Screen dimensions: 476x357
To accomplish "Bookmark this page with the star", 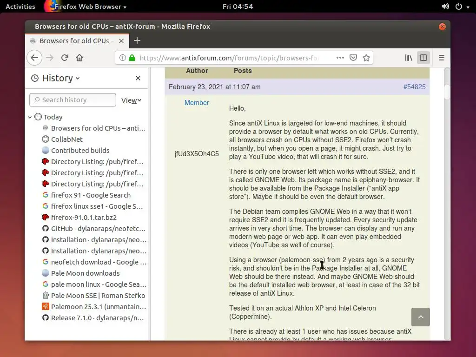I will point(366,58).
